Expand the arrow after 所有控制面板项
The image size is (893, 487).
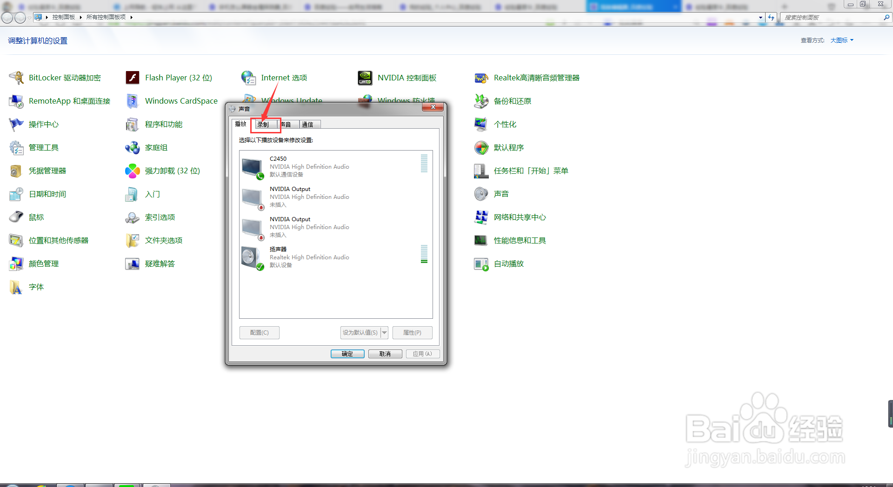pos(132,17)
